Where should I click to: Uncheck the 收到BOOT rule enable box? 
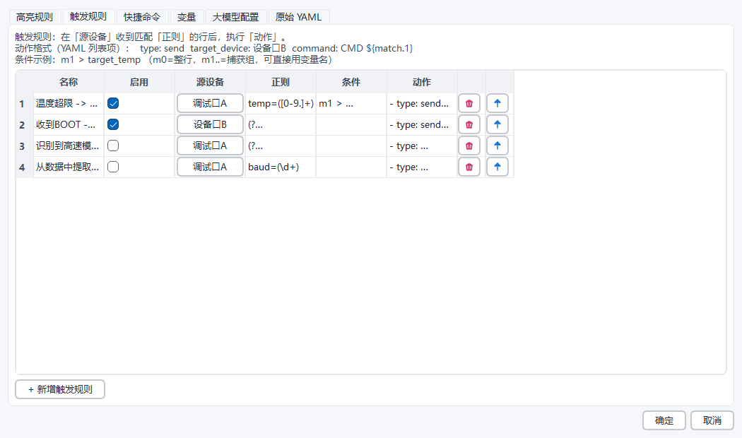113,124
